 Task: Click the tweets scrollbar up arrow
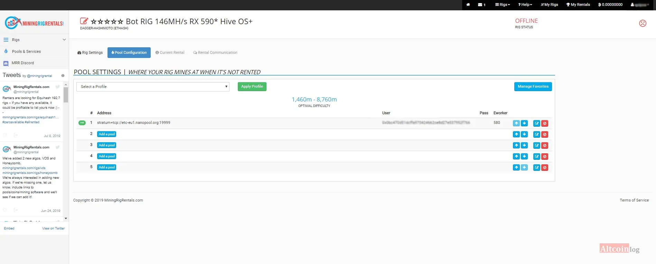click(x=66, y=85)
